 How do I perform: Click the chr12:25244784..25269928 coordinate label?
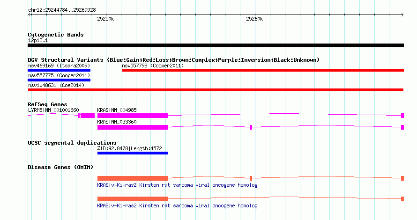tap(62, 10)
